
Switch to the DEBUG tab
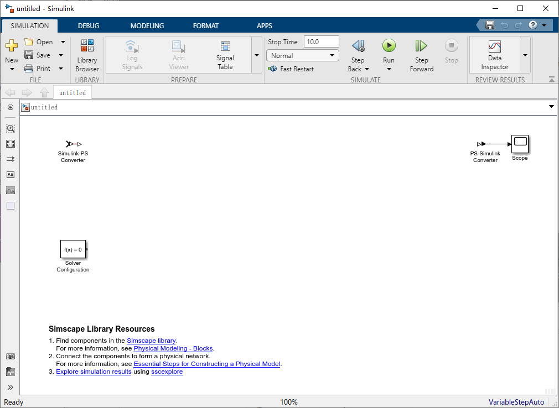click(89, 25)
